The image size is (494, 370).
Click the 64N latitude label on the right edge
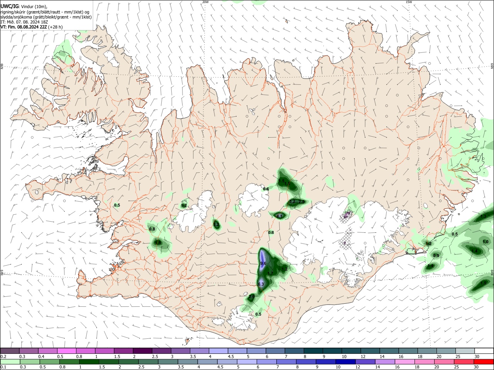492,272
